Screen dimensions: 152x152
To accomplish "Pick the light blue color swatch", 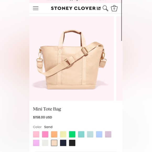I will tap(99, 134).
